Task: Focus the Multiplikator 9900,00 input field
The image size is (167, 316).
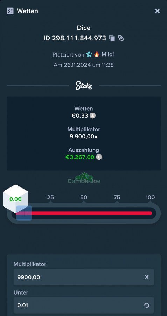Action: (84, 277)
